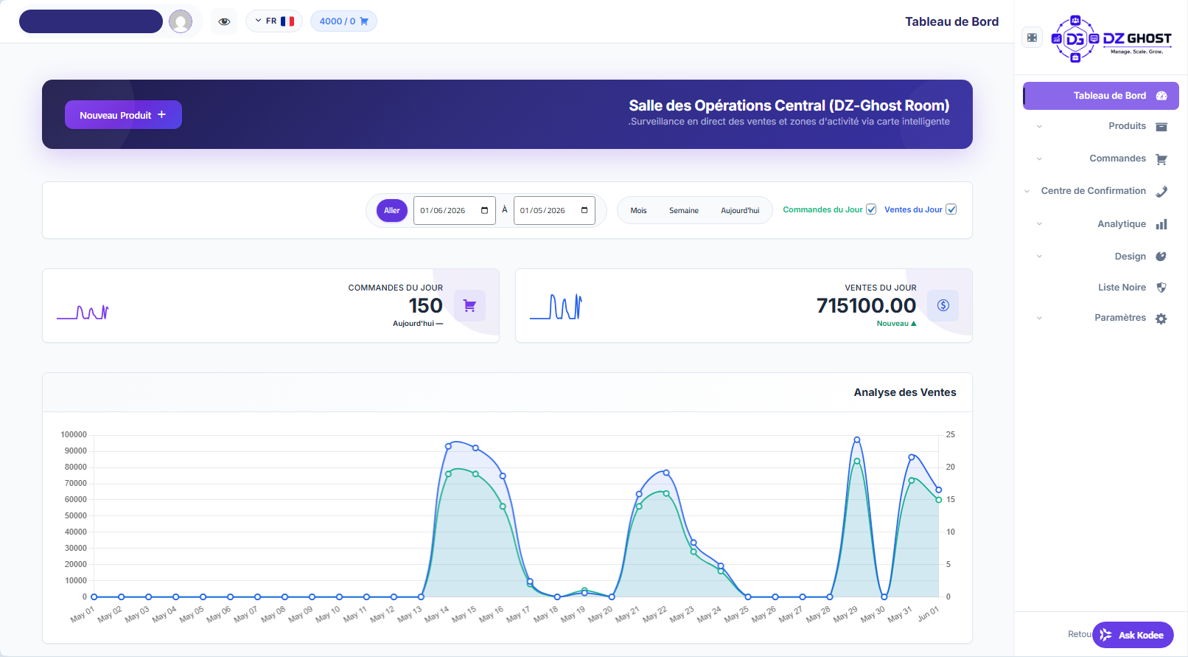Open the cart counter 4000 / 0

click(x=343, y=21)
